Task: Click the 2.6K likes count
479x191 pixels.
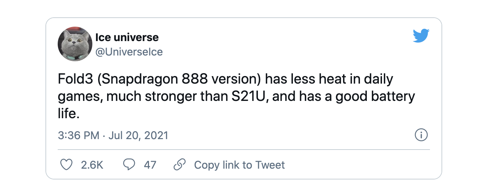Action: pyautogui.click(x=92, y=165)
